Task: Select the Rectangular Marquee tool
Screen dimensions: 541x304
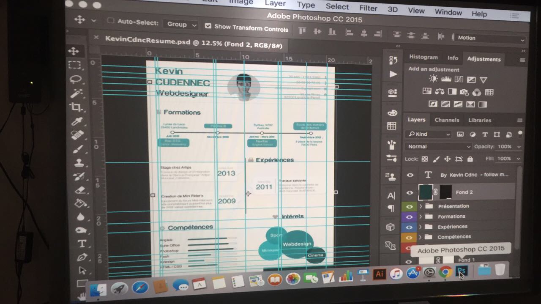Action: [x=74, y=65]
